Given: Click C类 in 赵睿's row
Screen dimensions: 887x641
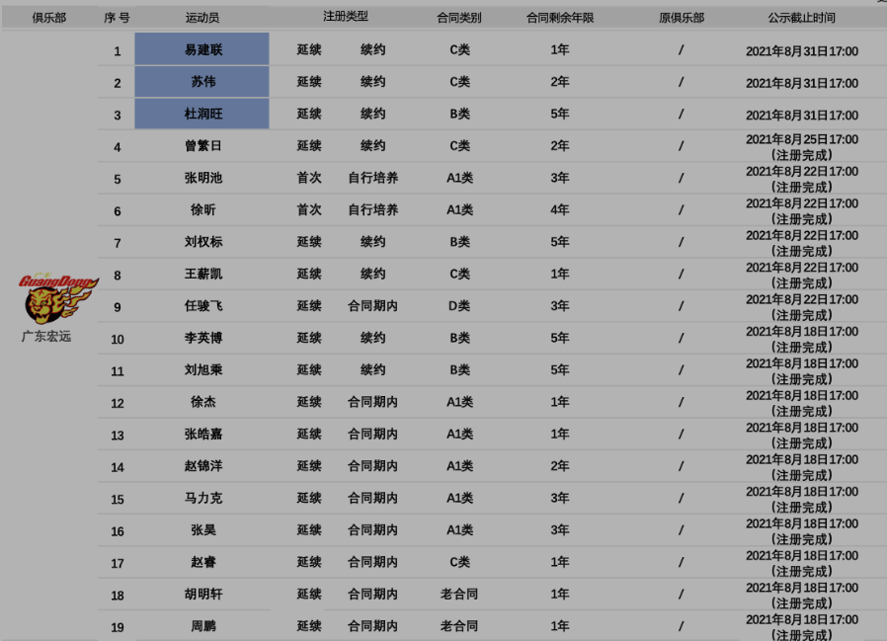Looking at the screenshot, I should (459, 562).
